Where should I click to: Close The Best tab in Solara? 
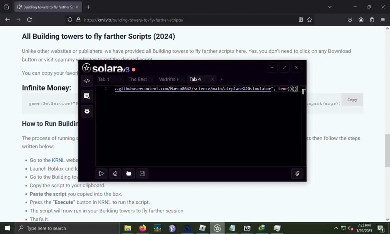[151, 79]
